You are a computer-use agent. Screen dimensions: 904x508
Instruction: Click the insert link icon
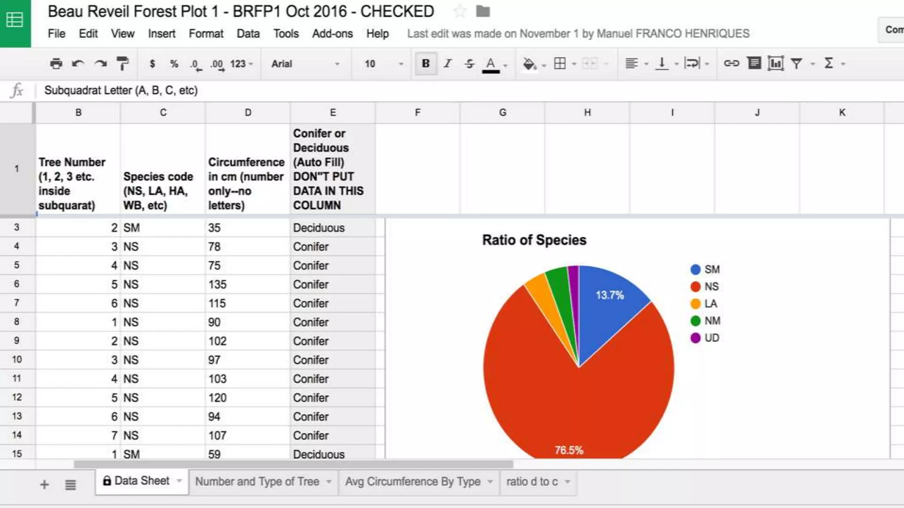(x=731, y=63)
